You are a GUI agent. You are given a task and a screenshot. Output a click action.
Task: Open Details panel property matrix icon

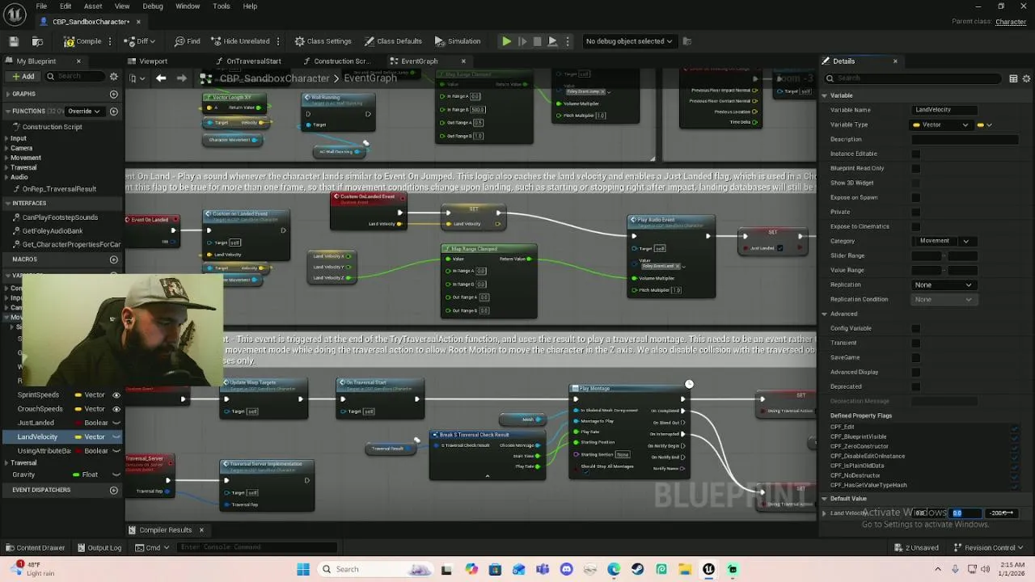click(1013, 78)
